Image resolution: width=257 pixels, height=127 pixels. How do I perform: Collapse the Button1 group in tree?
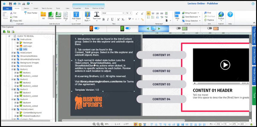(x=12, y=69)
